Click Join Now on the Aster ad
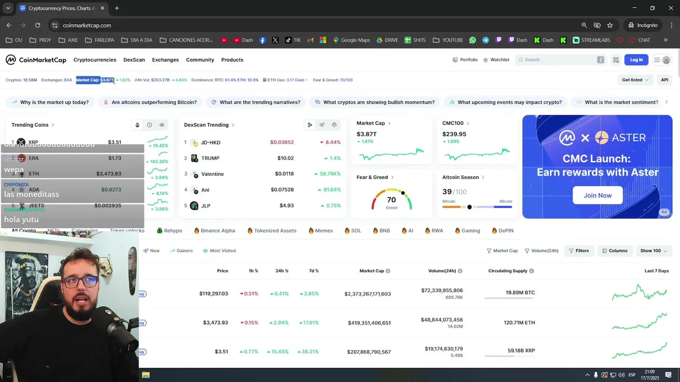680x382 pixels. [x=598, y=195]
